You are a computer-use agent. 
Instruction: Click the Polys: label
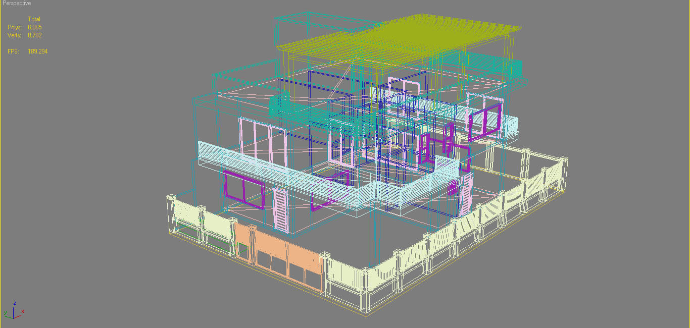[x=15, y=27]
